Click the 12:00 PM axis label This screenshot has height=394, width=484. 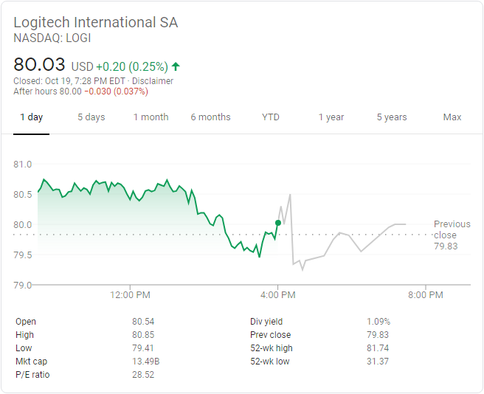pos(131,295)
